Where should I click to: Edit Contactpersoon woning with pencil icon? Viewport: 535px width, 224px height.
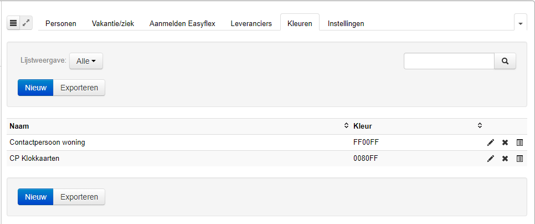pos(491,142)
